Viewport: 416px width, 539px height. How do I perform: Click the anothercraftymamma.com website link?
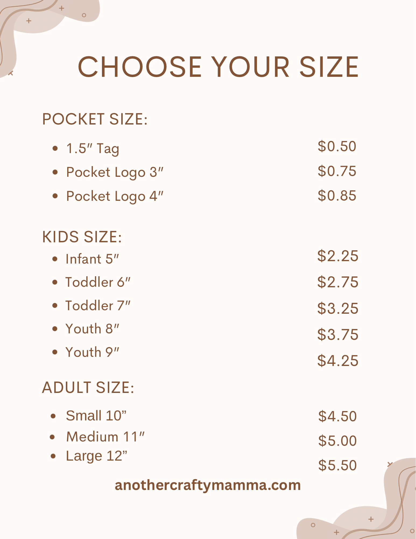pyautogui.click(x=207, y=485)
